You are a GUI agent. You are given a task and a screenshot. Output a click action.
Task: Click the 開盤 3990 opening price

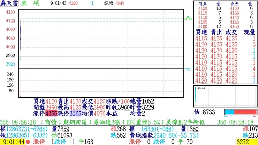tap(45, 107)
